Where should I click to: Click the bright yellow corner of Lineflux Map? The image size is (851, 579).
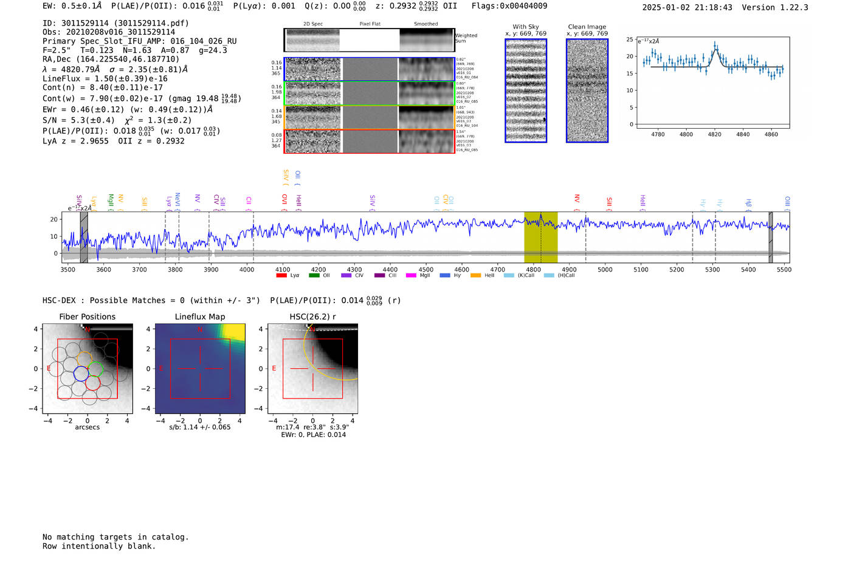(x=233, y=331)
